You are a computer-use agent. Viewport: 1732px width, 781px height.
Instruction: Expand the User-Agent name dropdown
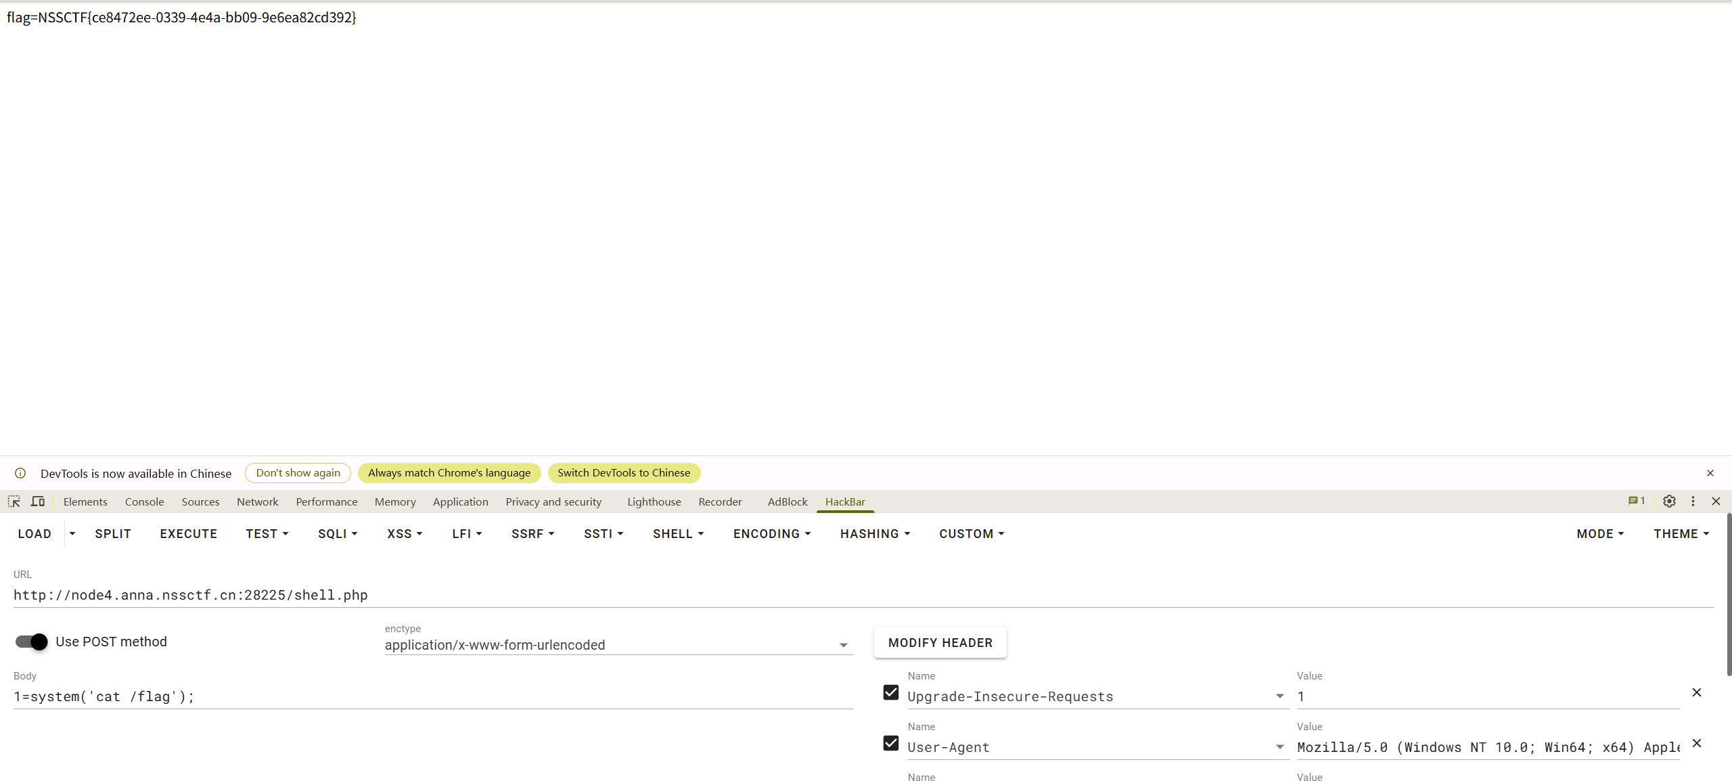pyautogui.click(x=1279, y=747)
